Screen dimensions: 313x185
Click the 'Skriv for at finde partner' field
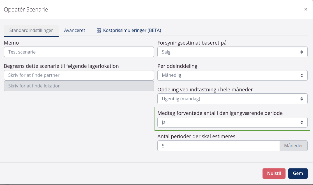[x=79, y=75]
